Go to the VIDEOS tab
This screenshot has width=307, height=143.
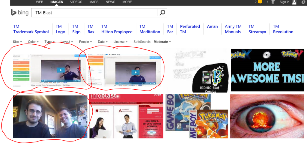76,2
